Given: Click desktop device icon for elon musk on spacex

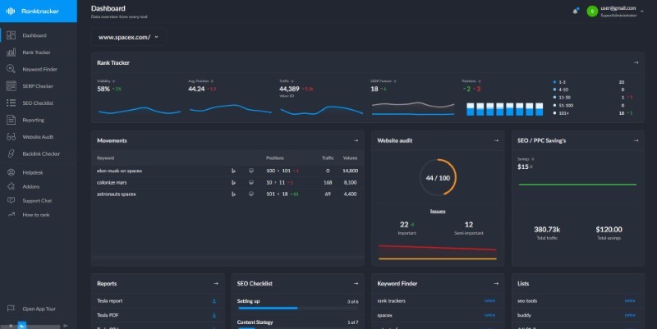Looking at the screenshot, I should click(251, 171).
